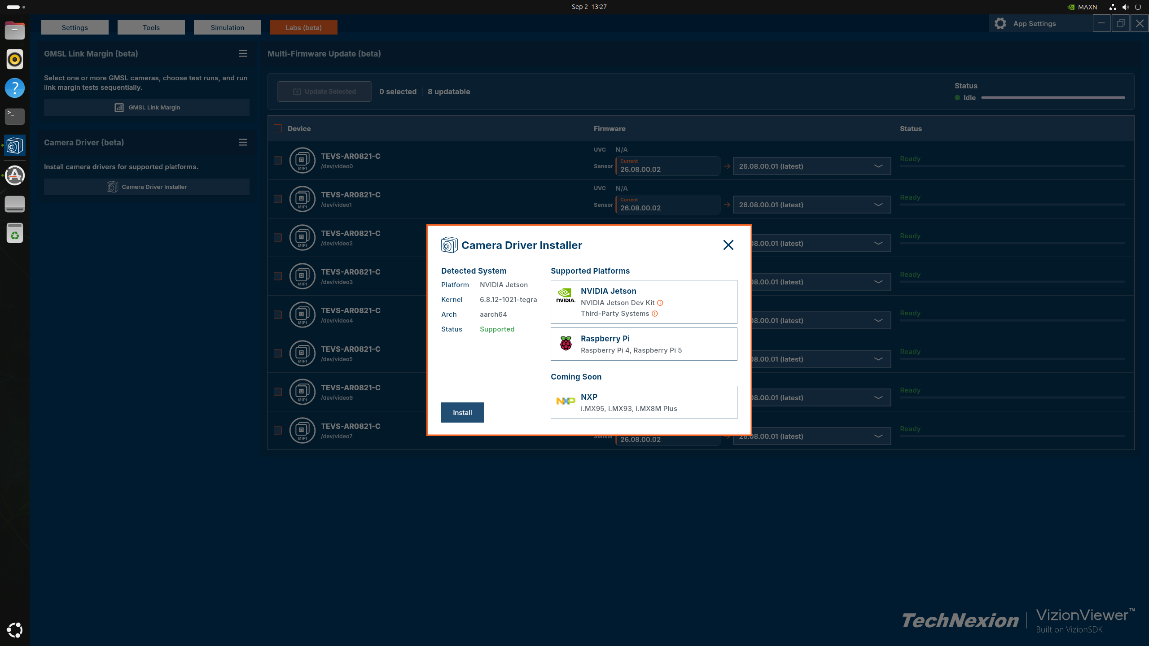
Task: Open the Trash in the dock
Action: 15,233
